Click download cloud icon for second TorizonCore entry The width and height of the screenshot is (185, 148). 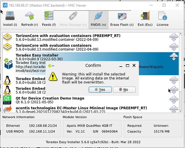coord(174,47)
